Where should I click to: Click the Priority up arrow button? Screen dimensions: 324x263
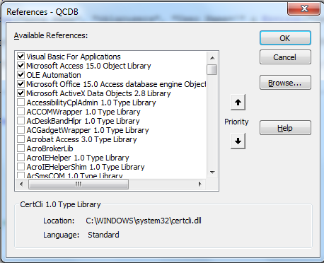(x=238, y=103)
